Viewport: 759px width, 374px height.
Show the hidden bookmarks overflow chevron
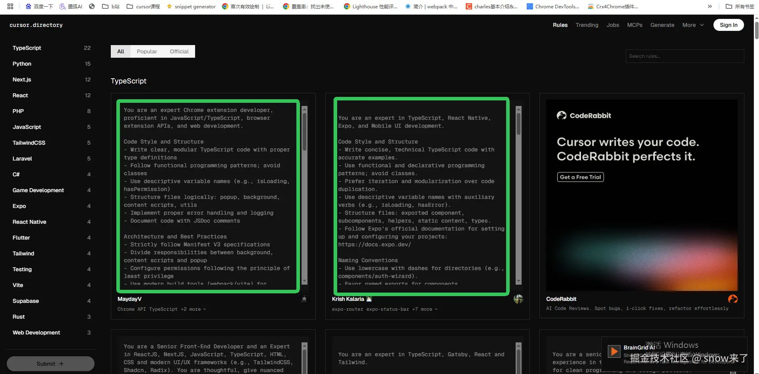[x=710, y=6]
